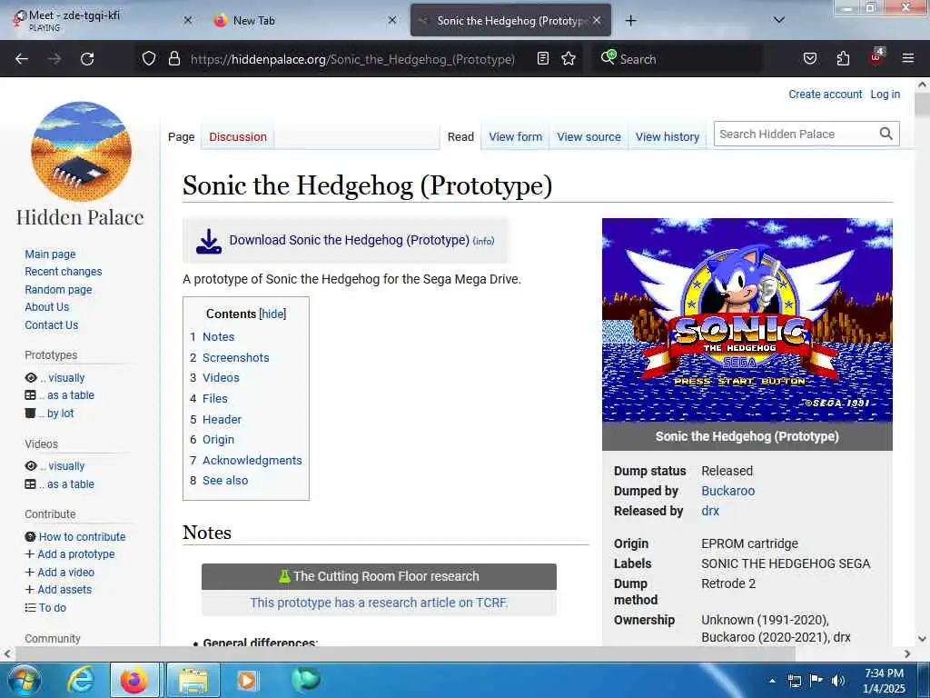This screenshot has height=698, width=930.
Task: Show hidden tray icons arrow
Action: [772, 681]
